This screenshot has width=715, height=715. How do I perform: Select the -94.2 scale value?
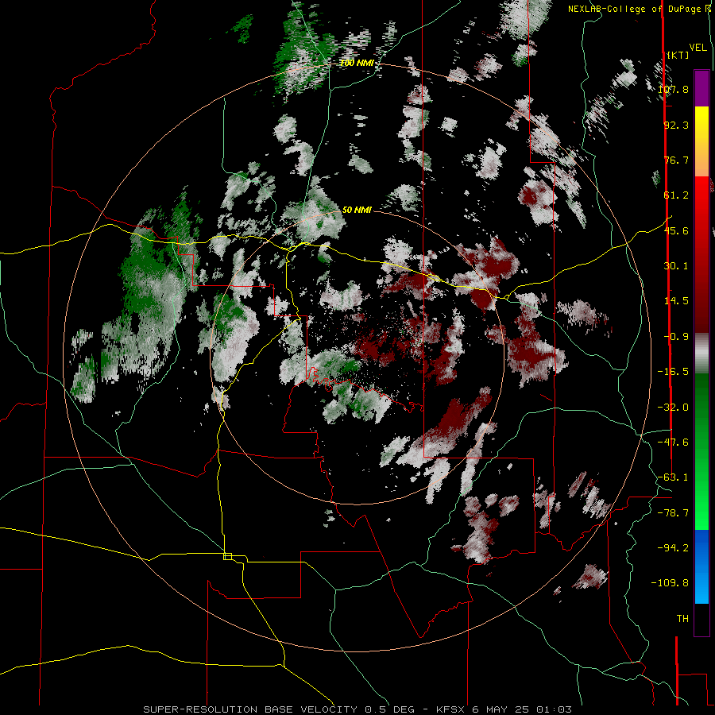point(673,547)
